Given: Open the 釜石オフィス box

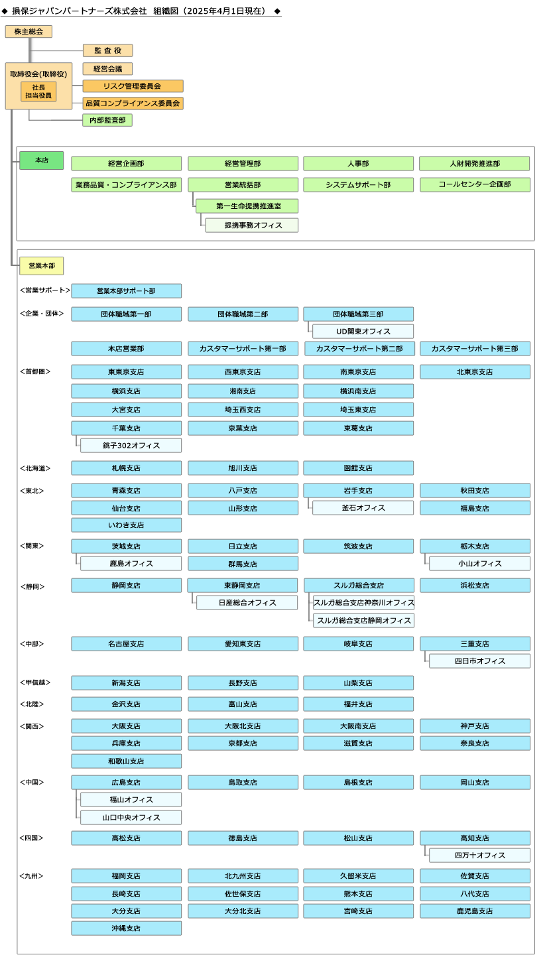Looking at the screenshot, I should coord(363,508).
